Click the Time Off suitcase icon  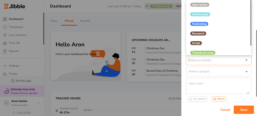[5, 43]
